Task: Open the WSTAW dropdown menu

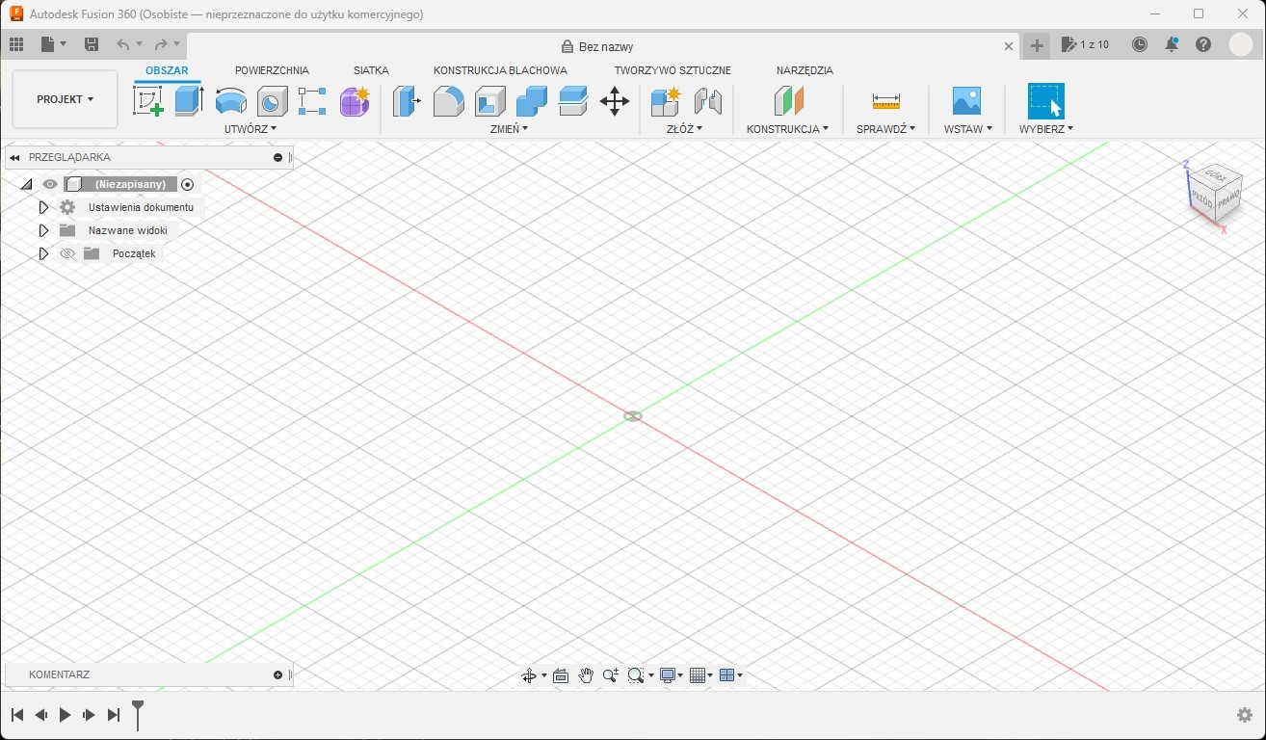Action: pyautogui.click(x=968, y=128)
